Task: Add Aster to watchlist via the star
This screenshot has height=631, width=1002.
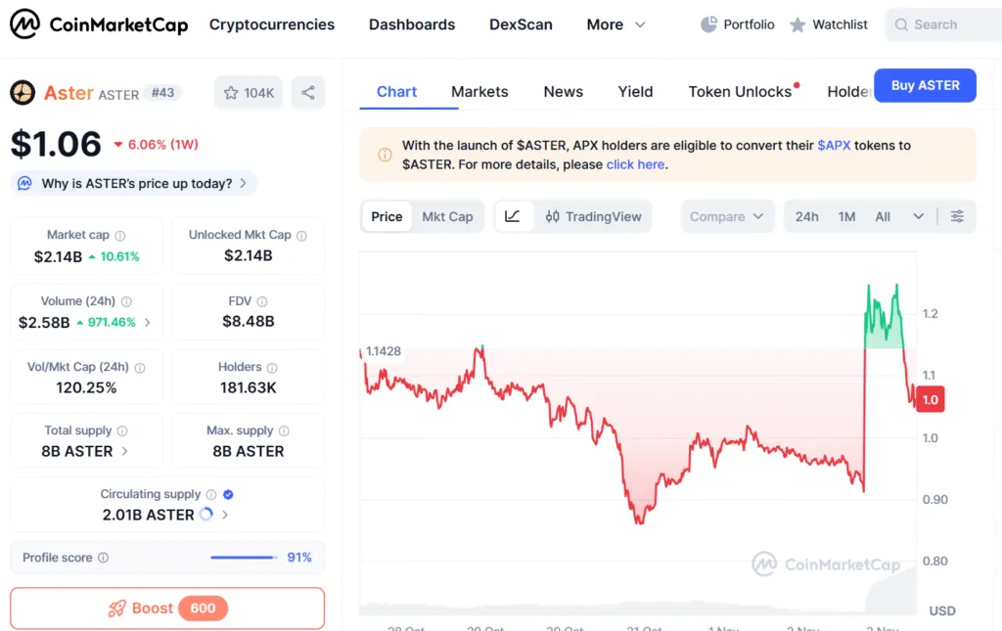Action: [230, 92]
